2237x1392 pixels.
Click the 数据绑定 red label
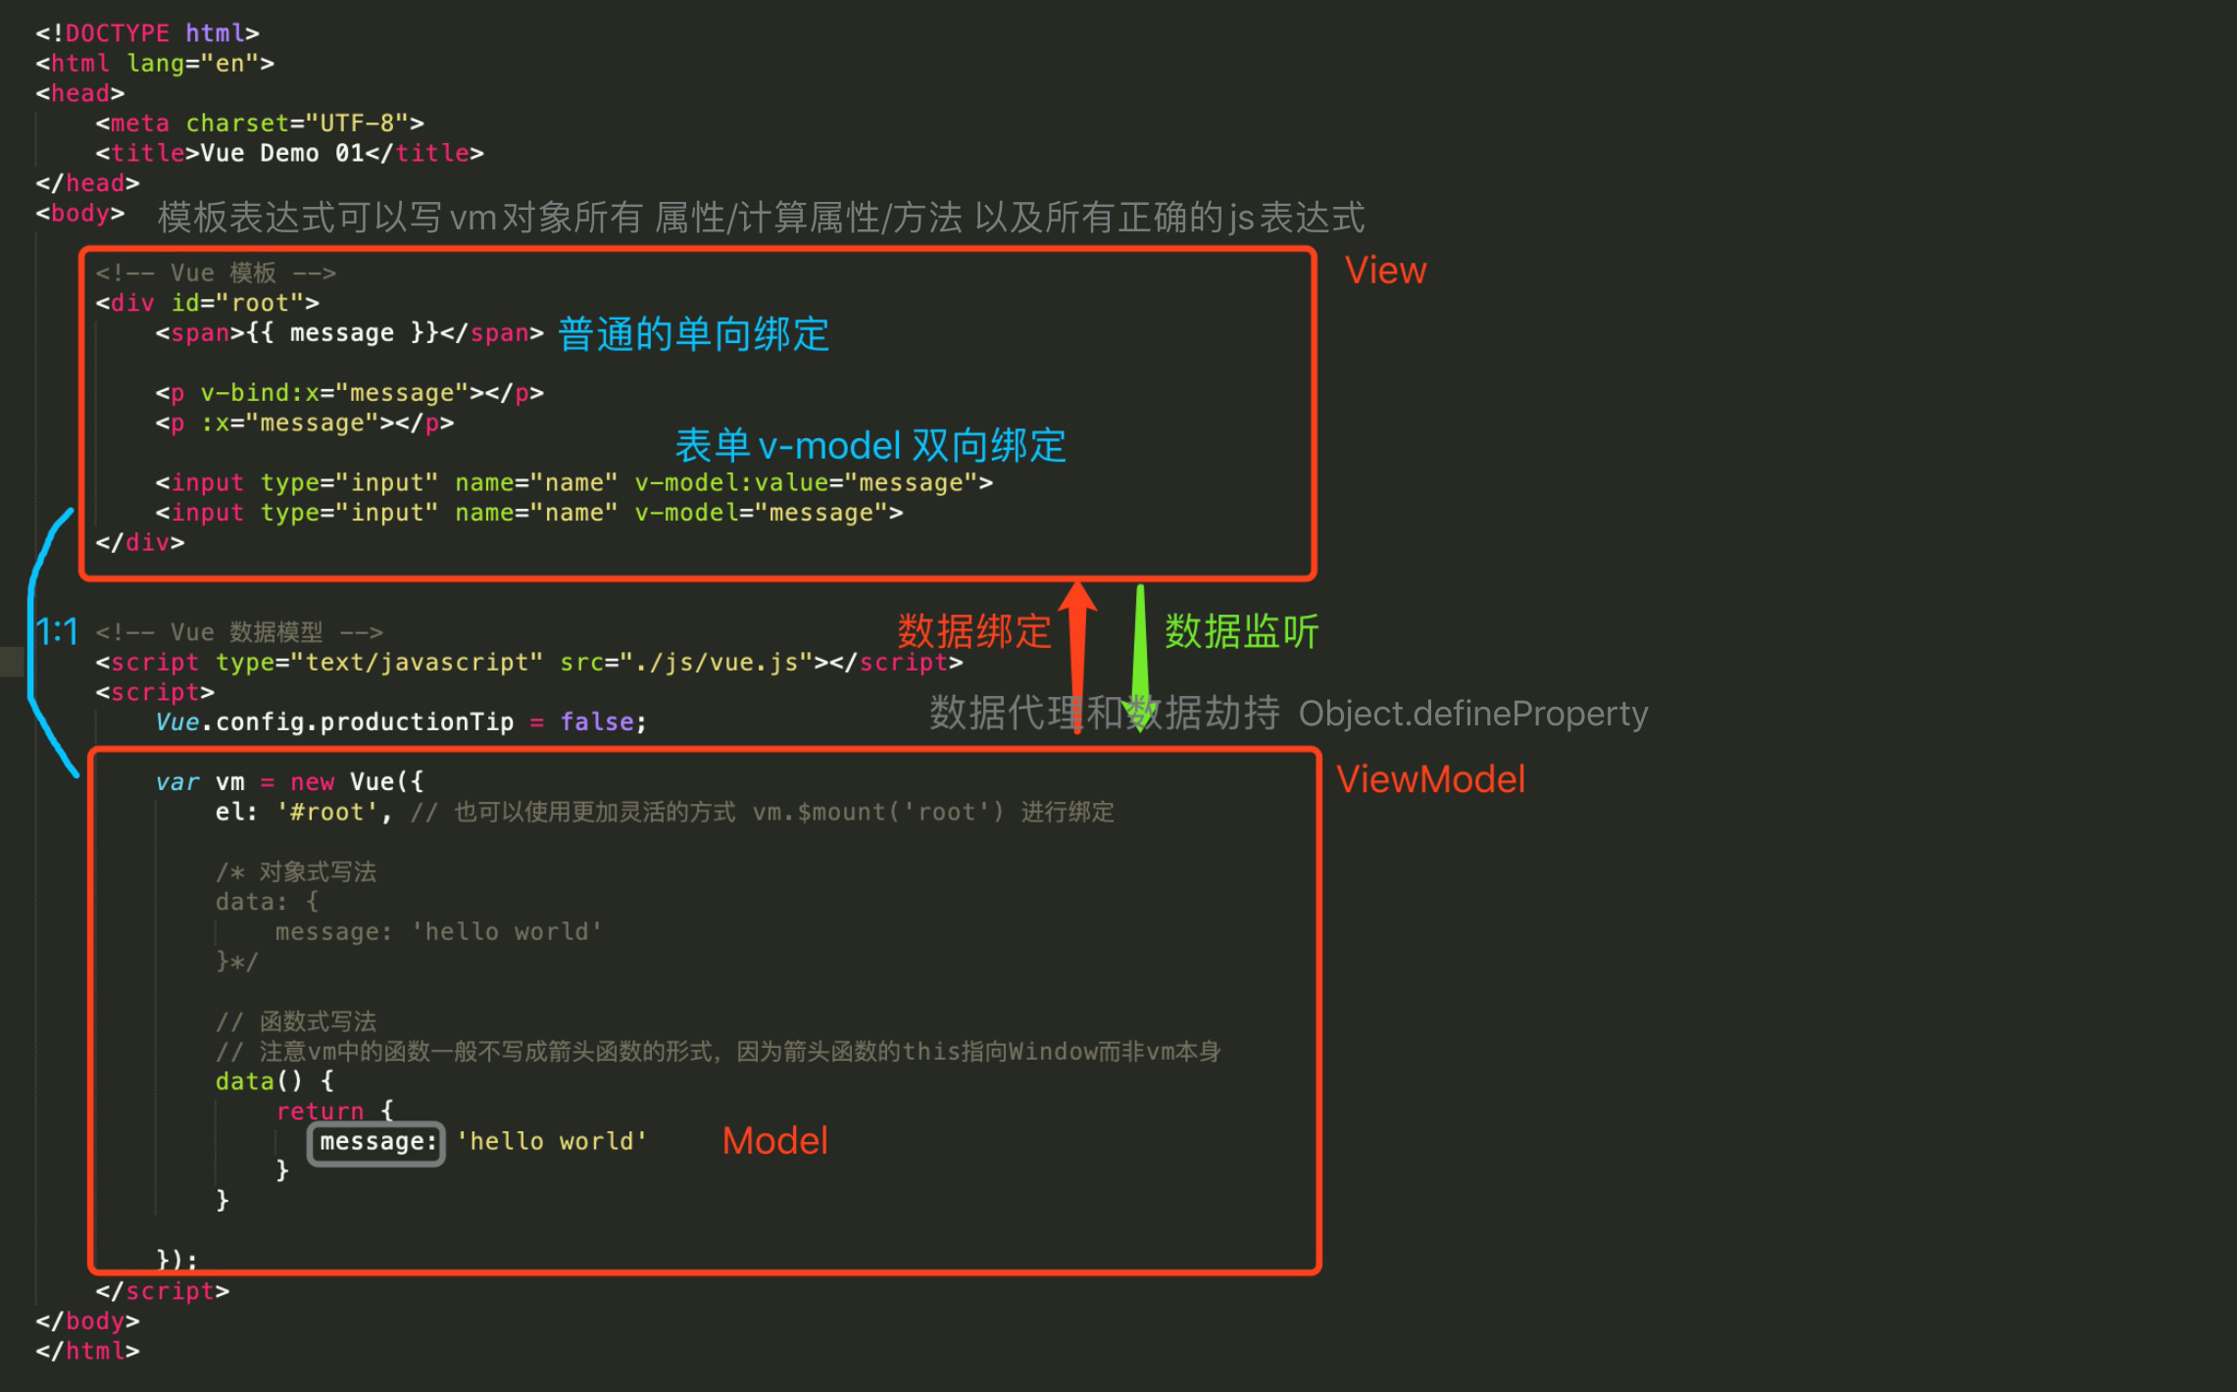click(973, 631)
